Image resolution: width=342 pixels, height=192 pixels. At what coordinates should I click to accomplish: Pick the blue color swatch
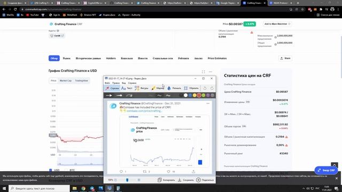190,95
